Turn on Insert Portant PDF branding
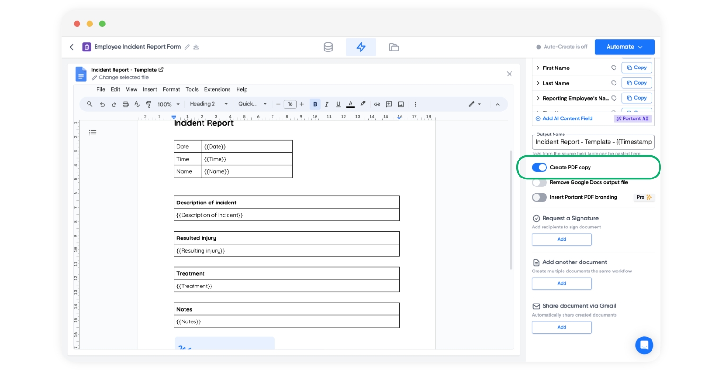This screenshot has height=372, width=722. pos(539,197)
